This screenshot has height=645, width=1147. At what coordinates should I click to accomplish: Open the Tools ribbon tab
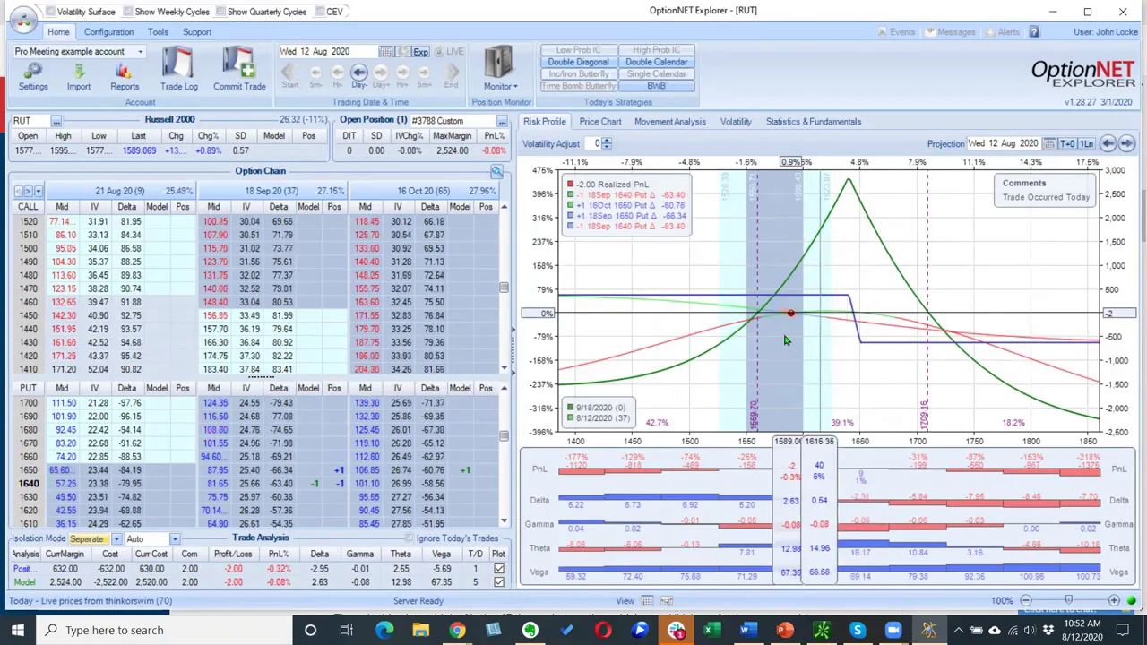point(158,32)
